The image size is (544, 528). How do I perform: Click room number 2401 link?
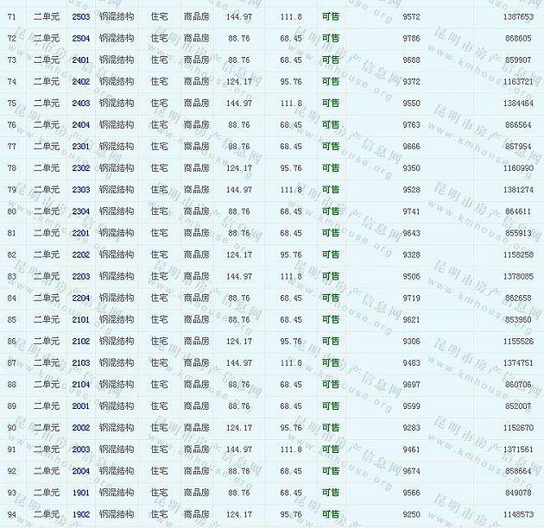[80, 60]
